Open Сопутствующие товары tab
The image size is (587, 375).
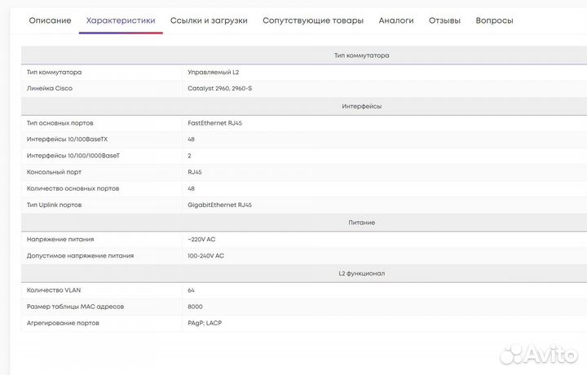(313, 20)
